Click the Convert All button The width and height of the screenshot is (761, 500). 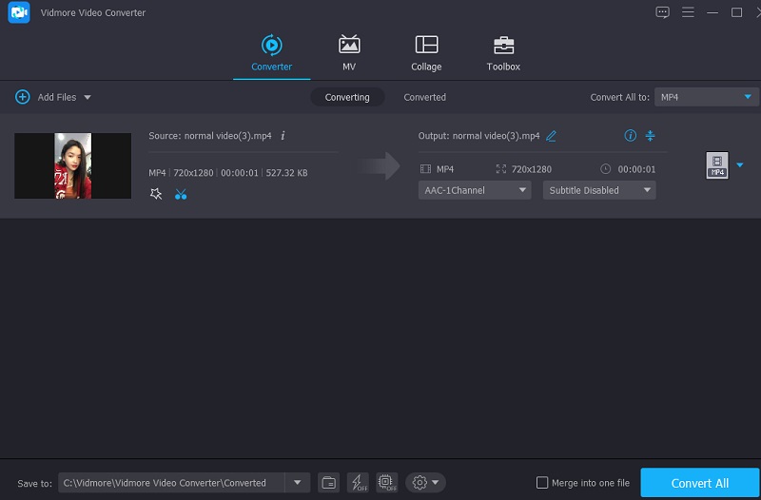[699, 483]
